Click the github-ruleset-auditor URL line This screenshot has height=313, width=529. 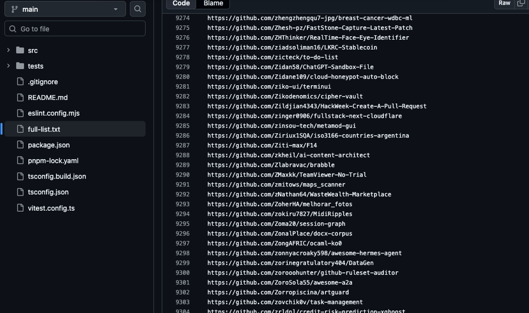(x=303, y=272)
